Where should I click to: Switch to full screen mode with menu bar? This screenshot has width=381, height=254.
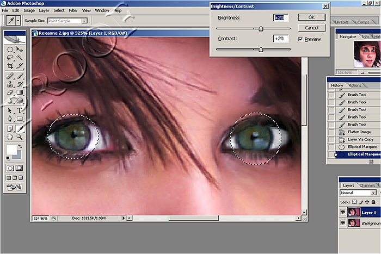pyautogui.click(x=15, y=178)
